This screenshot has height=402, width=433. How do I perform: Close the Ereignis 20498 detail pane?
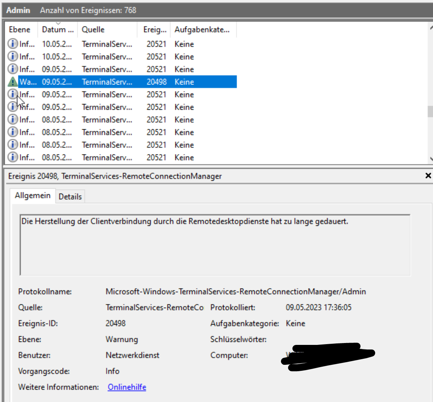pyautogui.click(x=428, y=176)
